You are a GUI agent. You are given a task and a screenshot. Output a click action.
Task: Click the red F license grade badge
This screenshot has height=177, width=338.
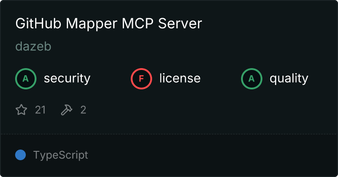tap(141, 79)
